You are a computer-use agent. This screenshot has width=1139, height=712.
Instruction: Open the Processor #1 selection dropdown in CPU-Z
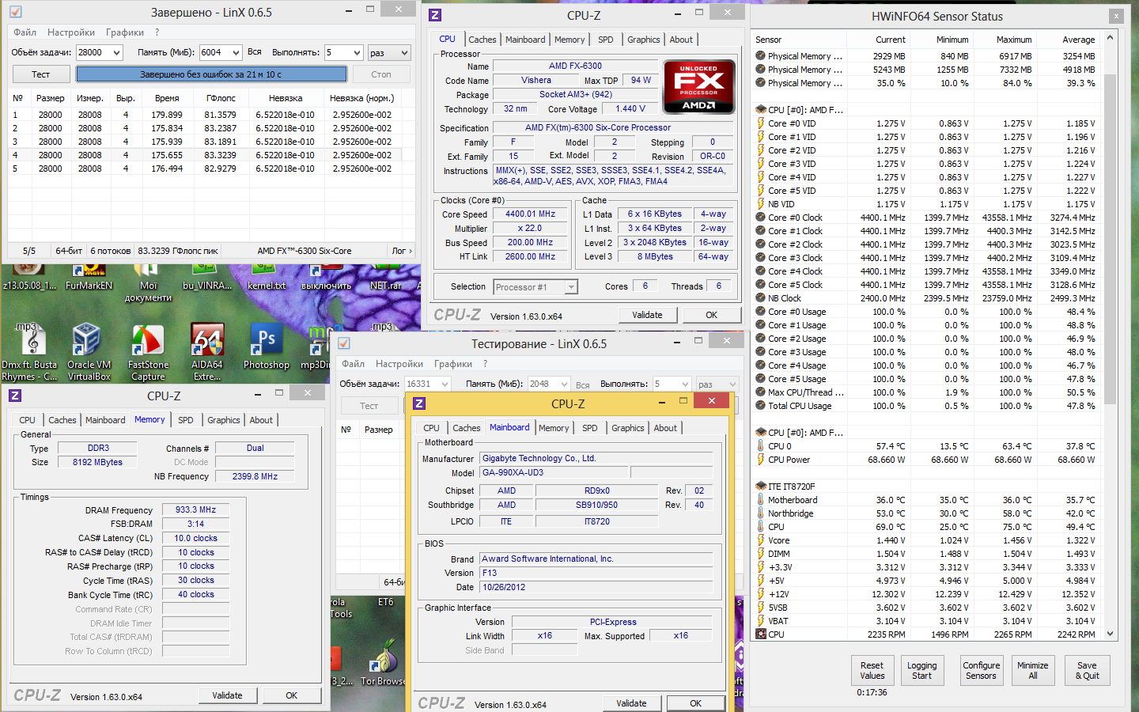571,287
